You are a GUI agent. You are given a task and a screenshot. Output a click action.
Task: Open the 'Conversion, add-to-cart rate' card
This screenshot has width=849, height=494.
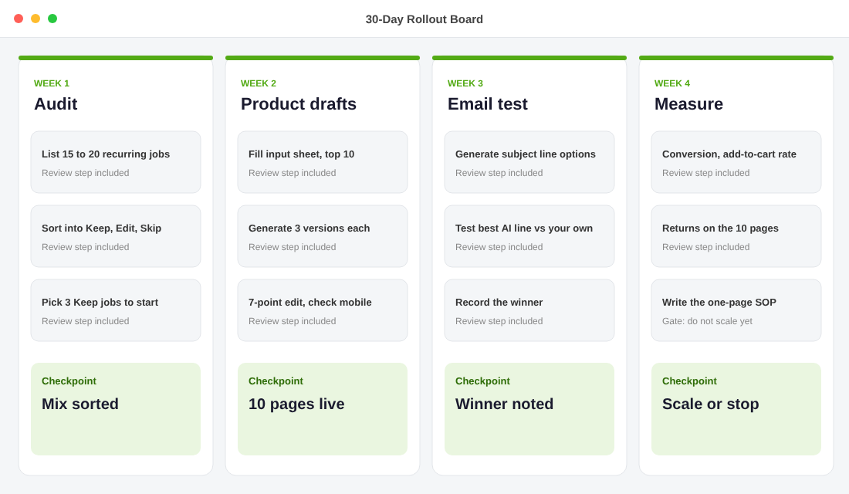pos(736,162)
